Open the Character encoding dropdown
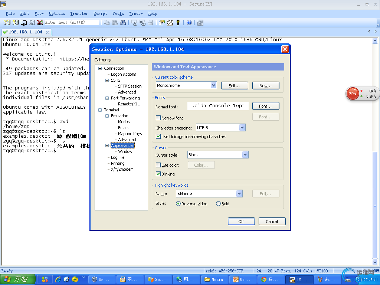 242,128
